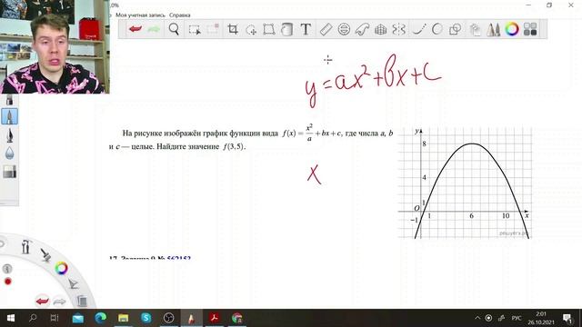Open Microsoft Edge from taskbar
The image size is (582, 327).
tap(100, 318)
